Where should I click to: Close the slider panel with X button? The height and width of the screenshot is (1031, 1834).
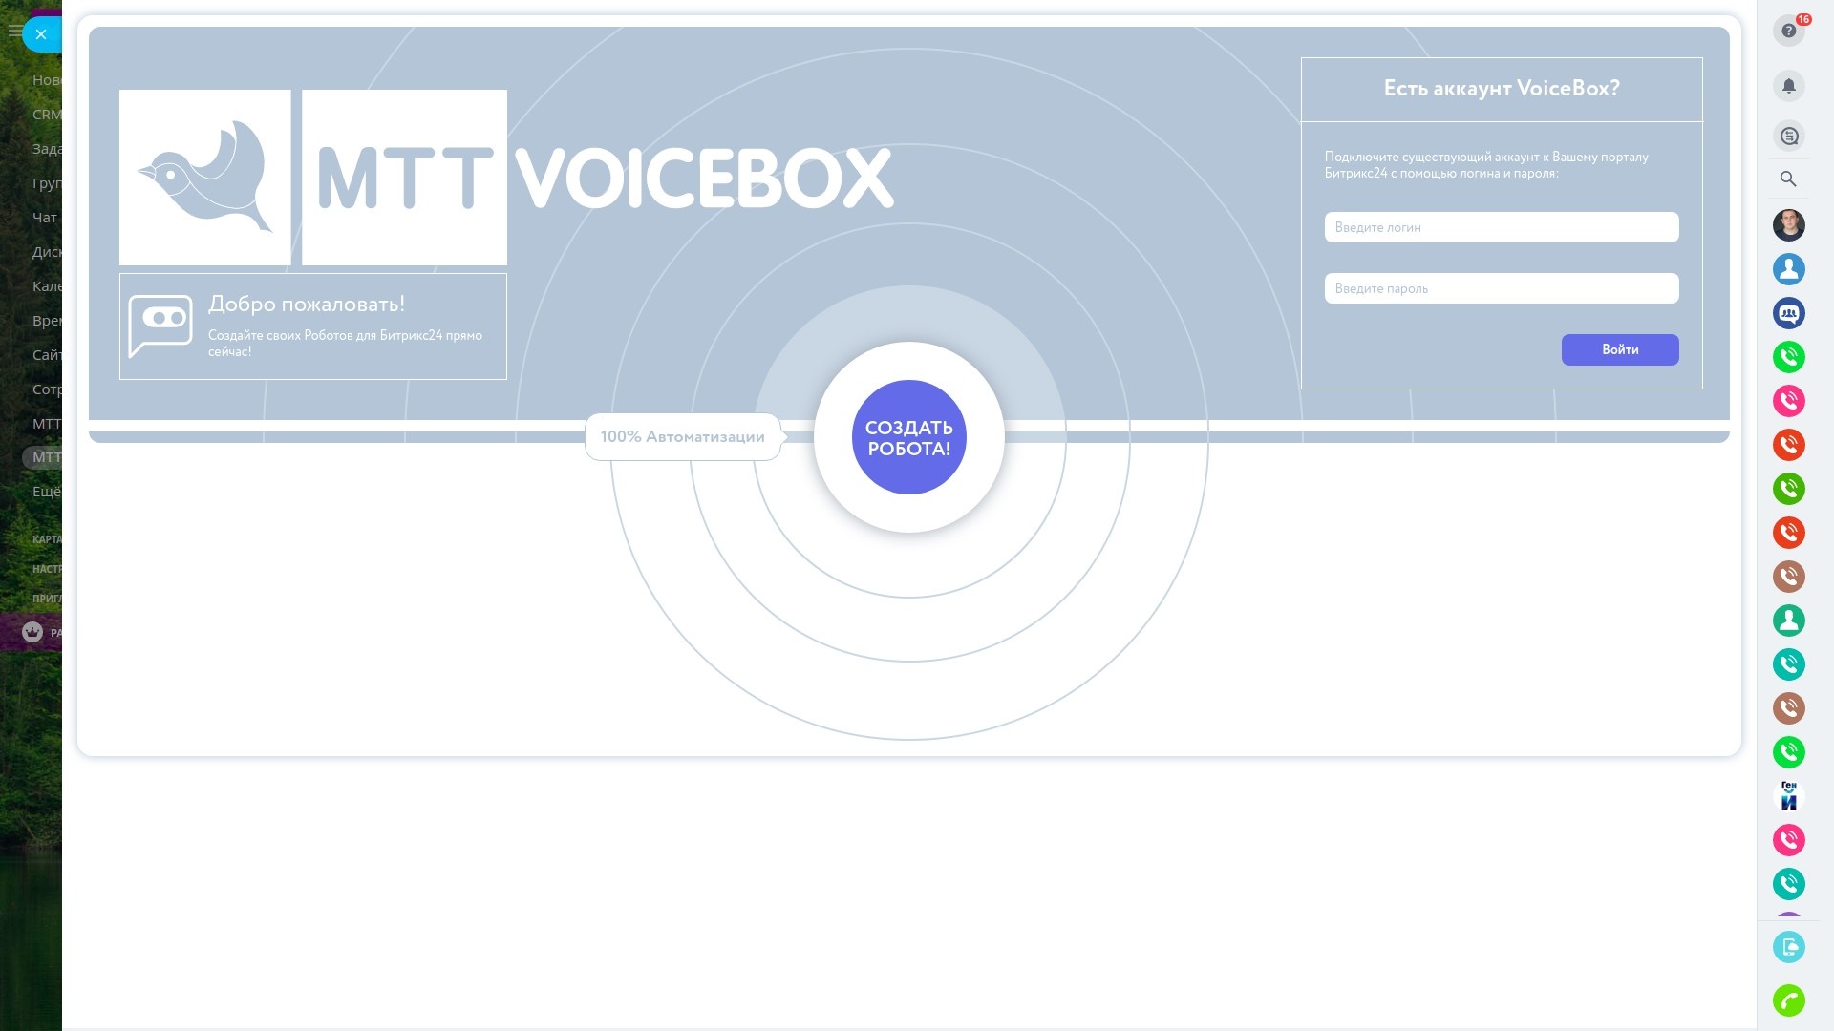click(x=40, y=34)
